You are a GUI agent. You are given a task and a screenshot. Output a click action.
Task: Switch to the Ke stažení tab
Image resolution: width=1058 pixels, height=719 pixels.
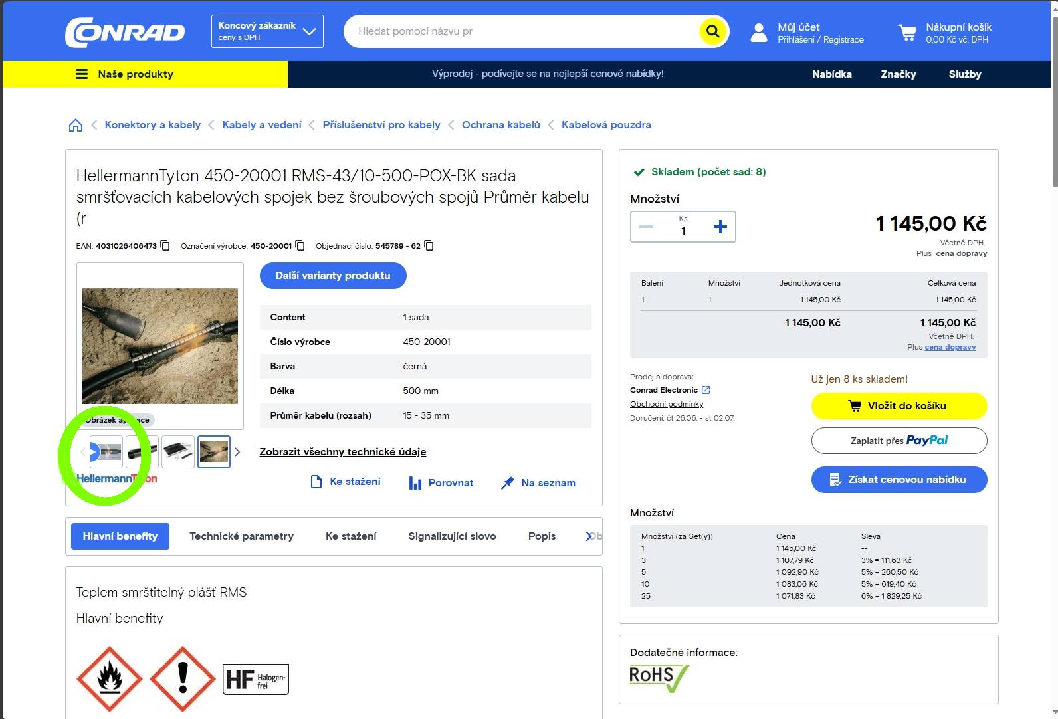coord(351,536)
